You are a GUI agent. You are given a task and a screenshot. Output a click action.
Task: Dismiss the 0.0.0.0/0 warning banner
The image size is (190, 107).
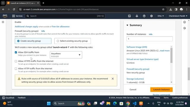click(x=113, y=79)
